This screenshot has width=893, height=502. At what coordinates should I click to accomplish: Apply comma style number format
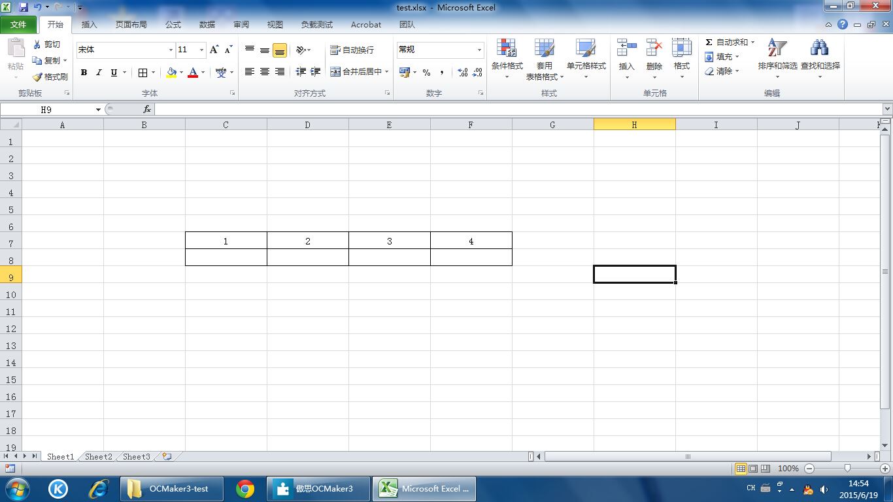[442, 73]
